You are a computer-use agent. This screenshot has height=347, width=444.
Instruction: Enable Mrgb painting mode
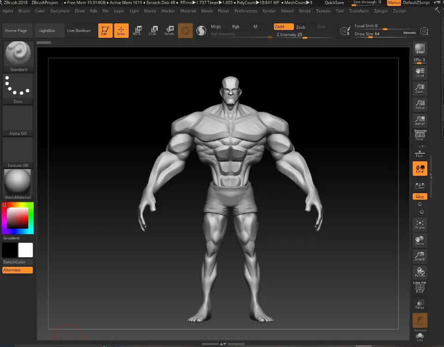point(216,27)
